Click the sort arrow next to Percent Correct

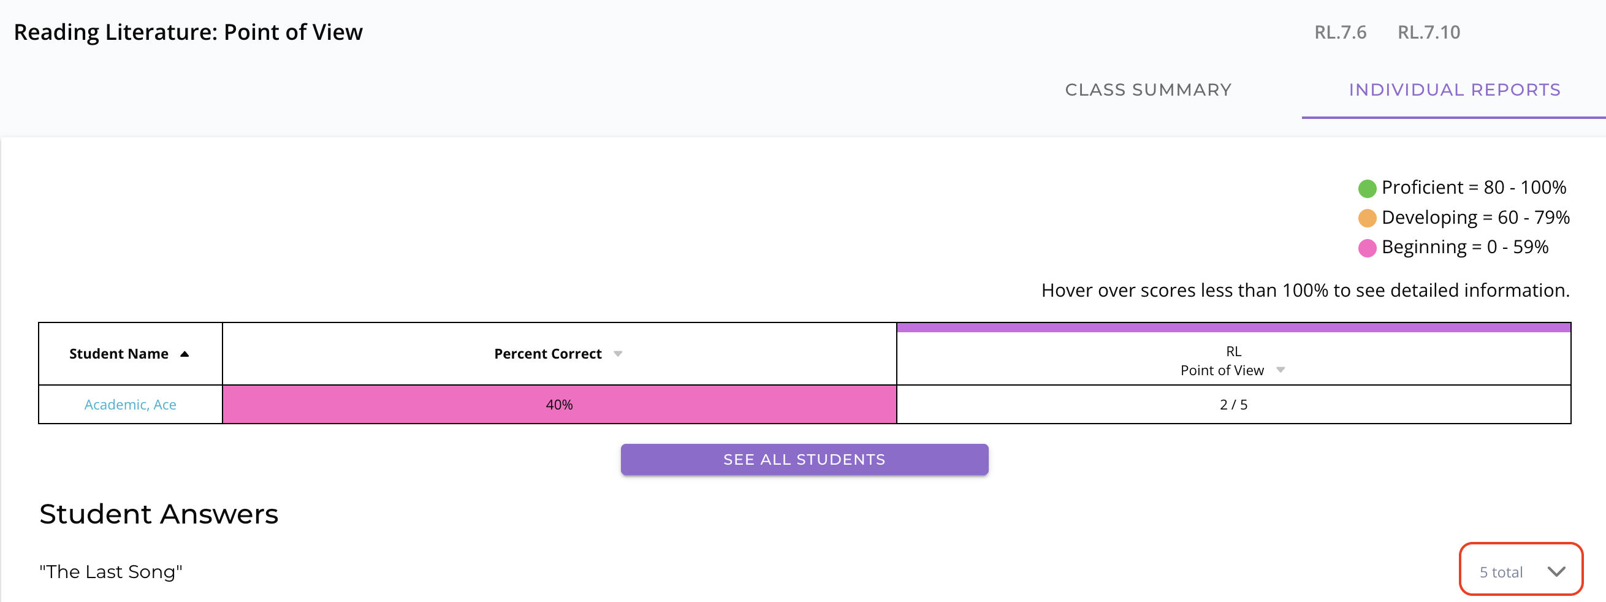(x=618, y=354)
